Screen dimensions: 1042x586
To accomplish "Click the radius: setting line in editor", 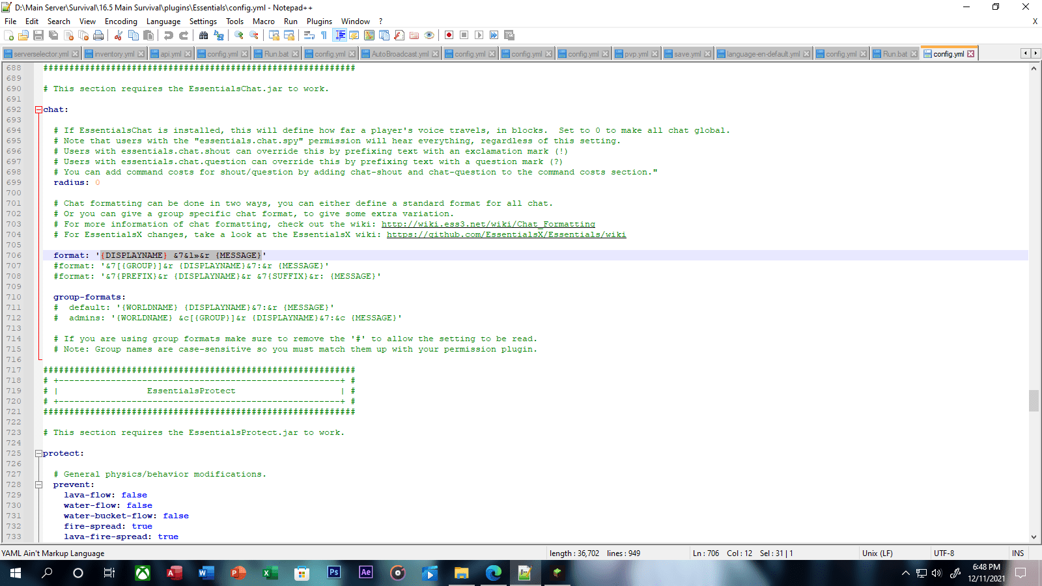I will [x=77, y=182].
